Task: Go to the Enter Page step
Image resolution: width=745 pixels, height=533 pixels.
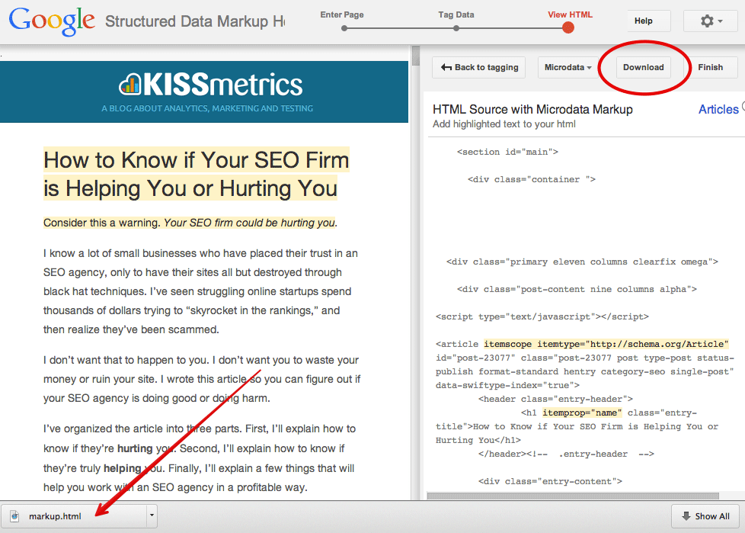Action: (x=342, y=14)
